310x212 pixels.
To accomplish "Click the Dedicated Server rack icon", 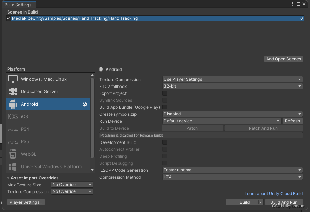I will (x=13, y=91).
